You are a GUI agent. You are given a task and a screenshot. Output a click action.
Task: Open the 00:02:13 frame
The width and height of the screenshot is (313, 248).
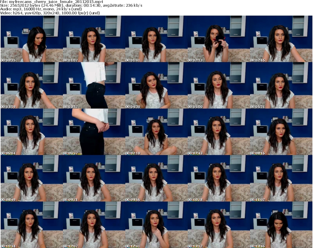219,39
